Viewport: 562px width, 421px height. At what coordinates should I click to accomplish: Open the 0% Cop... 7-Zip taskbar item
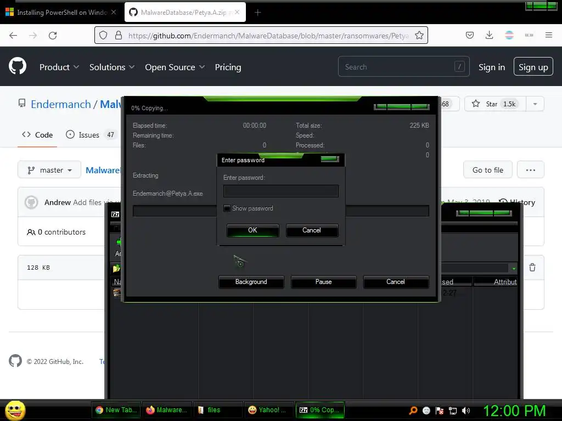pyautogui.click(x=319, y=410)
